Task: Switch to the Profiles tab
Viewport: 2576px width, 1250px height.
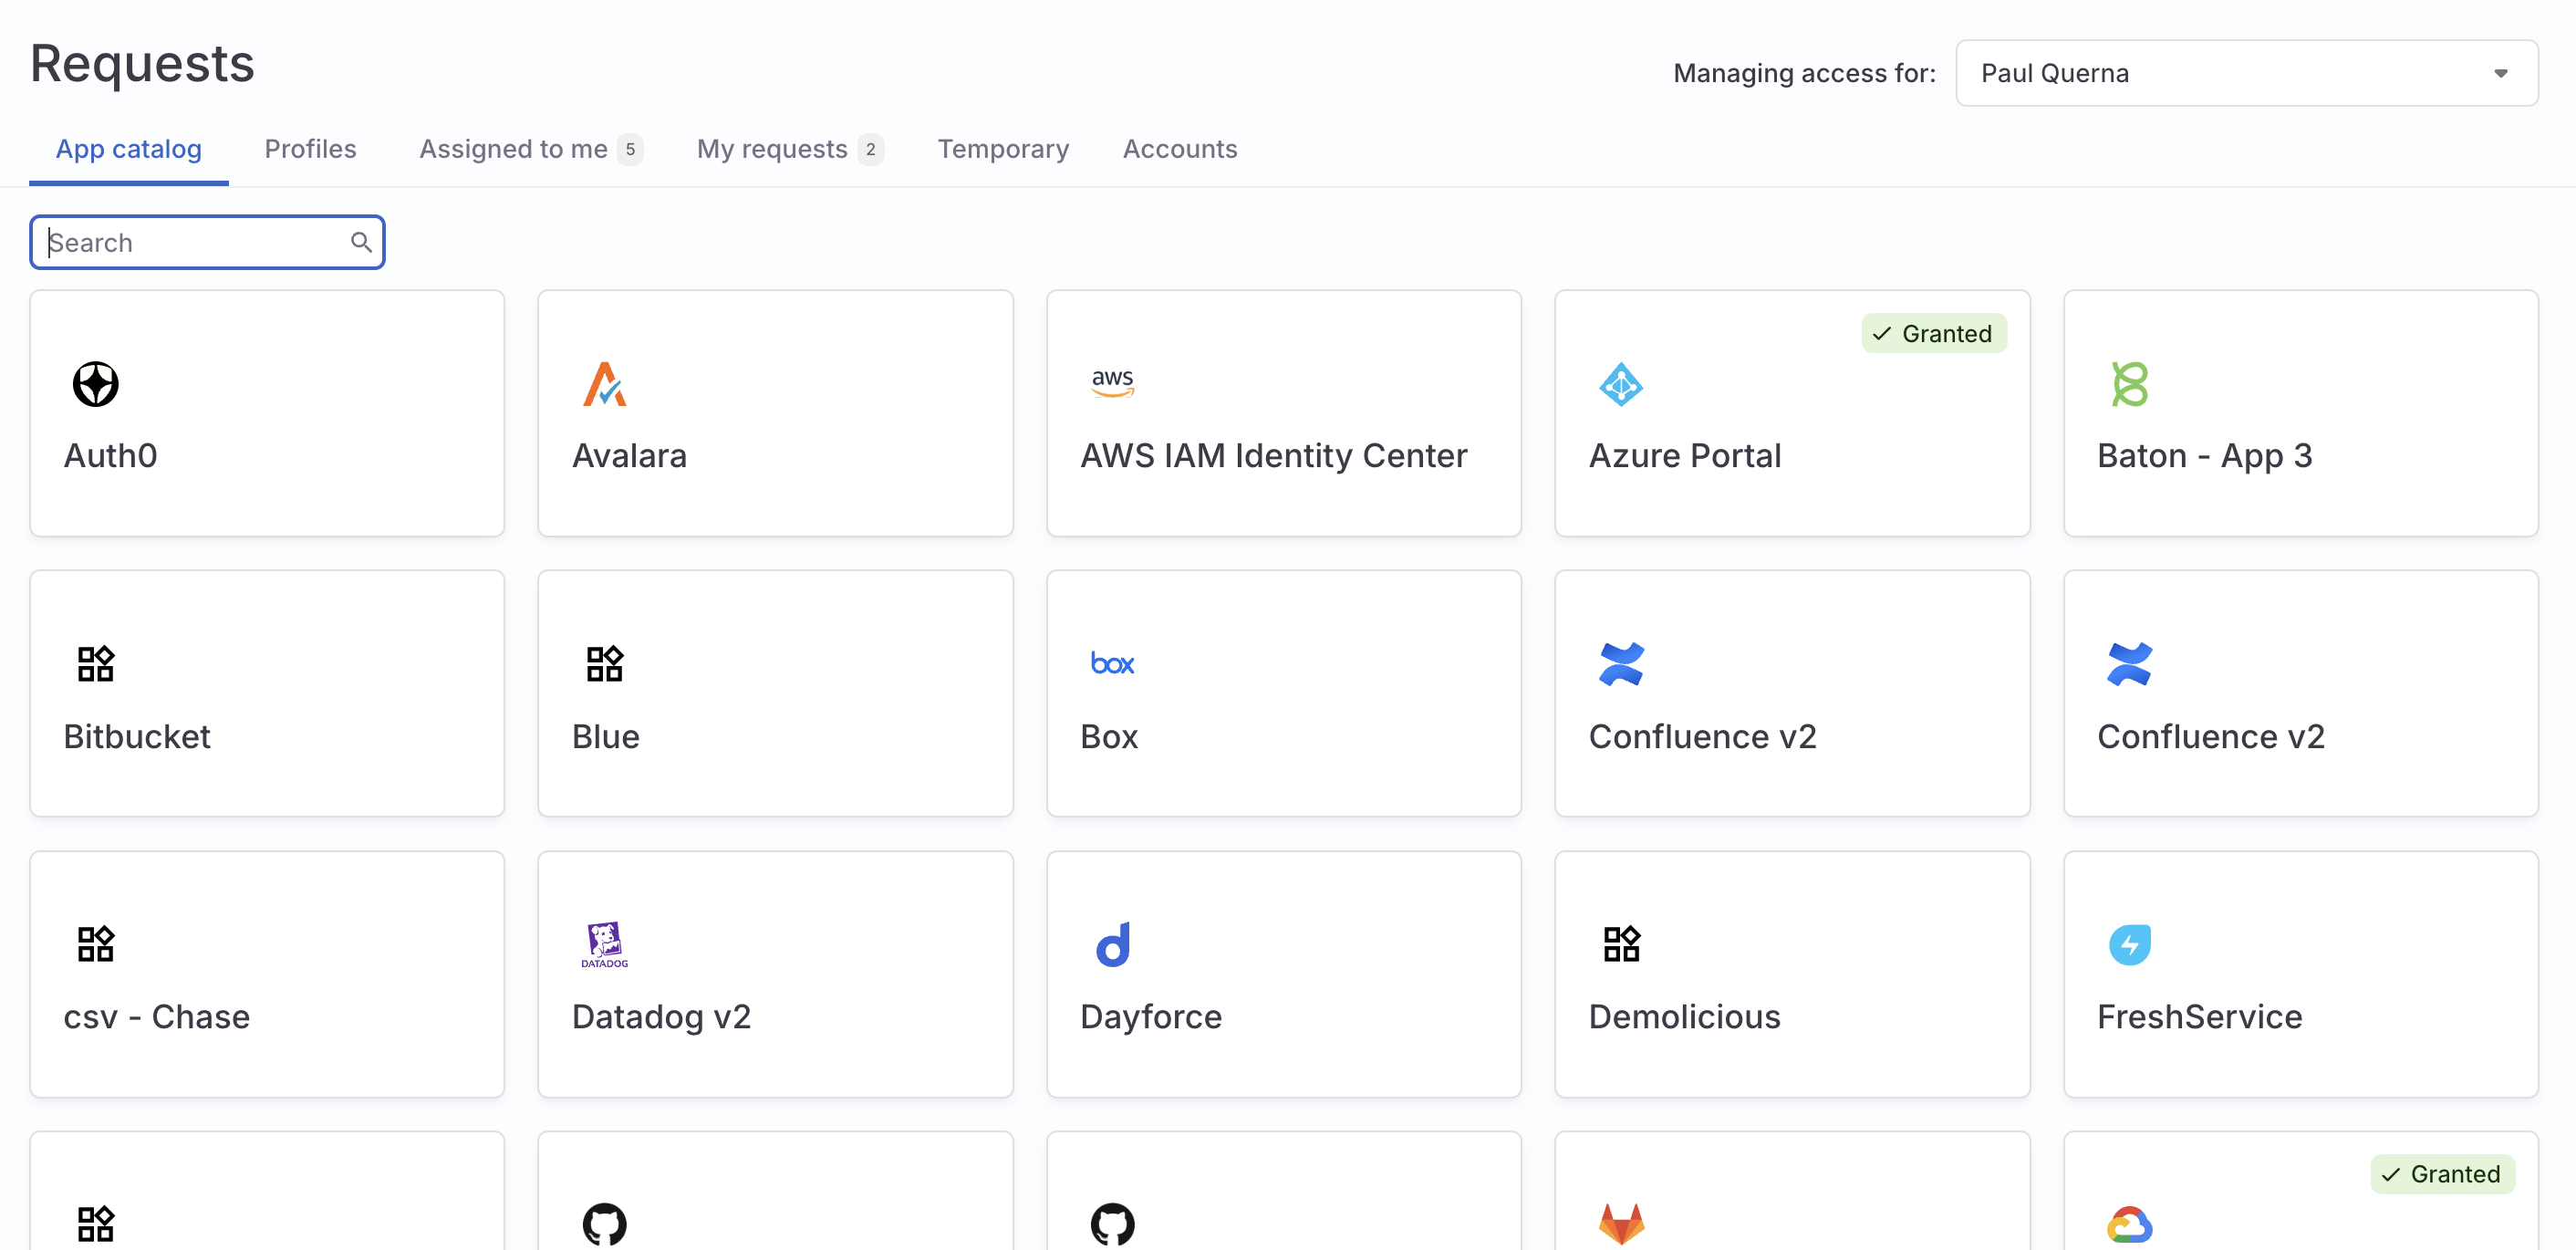Action: [x=310, y=149]
